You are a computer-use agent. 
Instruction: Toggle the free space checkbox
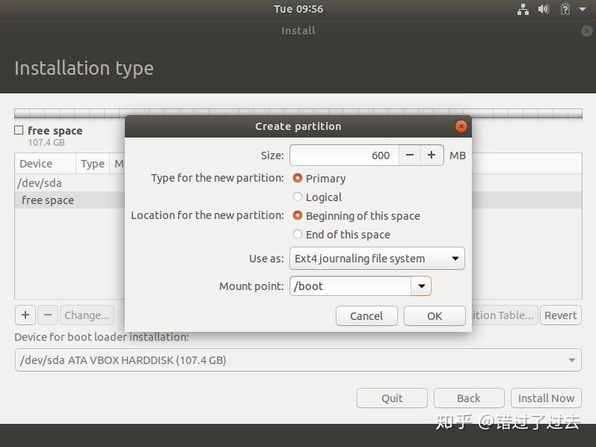point(19,130)
